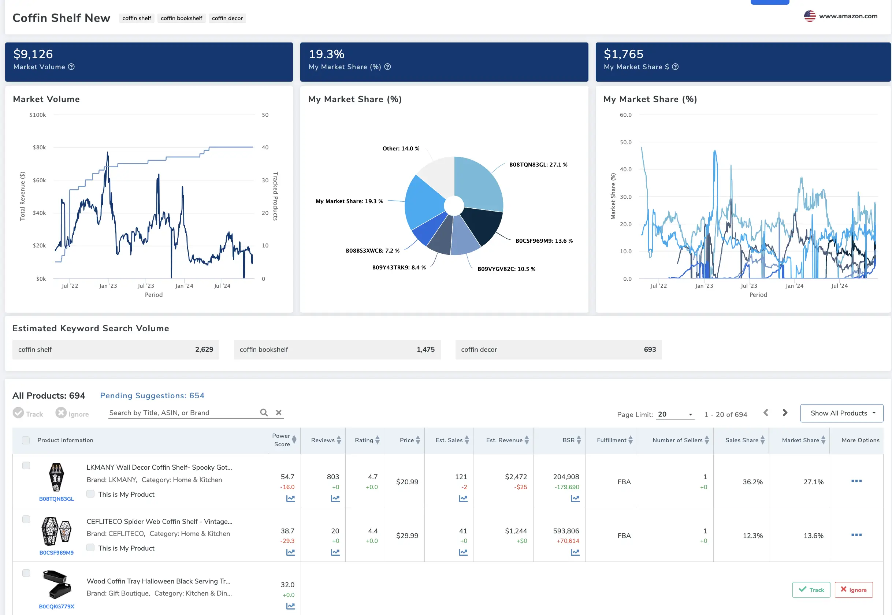Sort table by Power Score

[294, 440]
